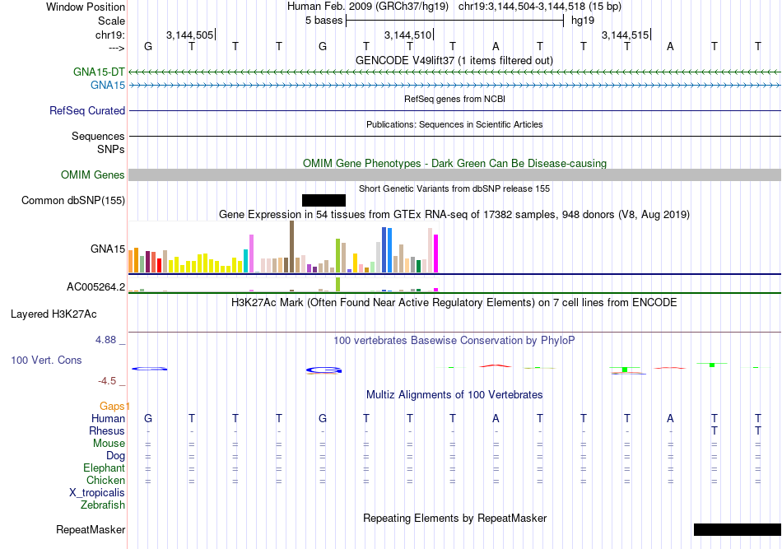Click the H3K27Ac Mark track title
The image size is (782, 549).
(x=454, y=302)
